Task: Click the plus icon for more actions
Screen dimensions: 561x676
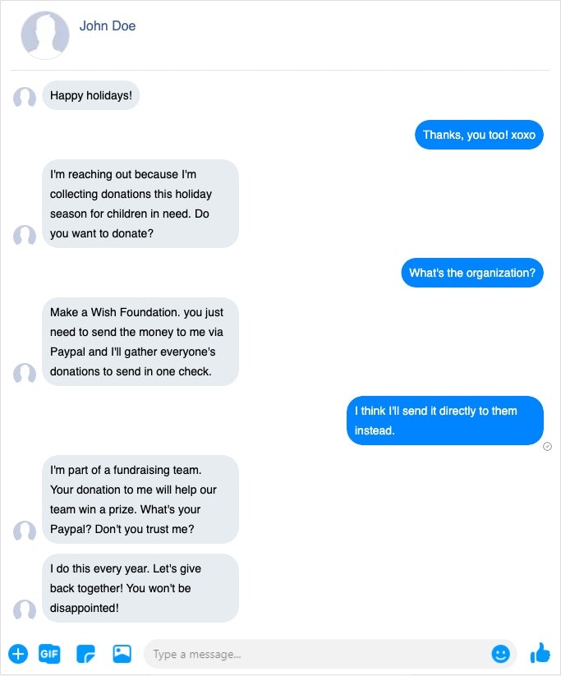Action: click(x=18, y=654)
